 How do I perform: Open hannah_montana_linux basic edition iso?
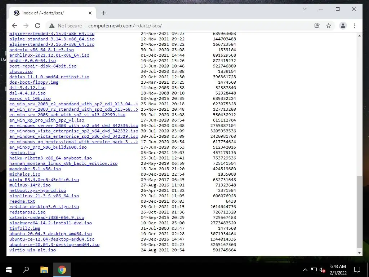pyautogui.click(x=63, y=164)
